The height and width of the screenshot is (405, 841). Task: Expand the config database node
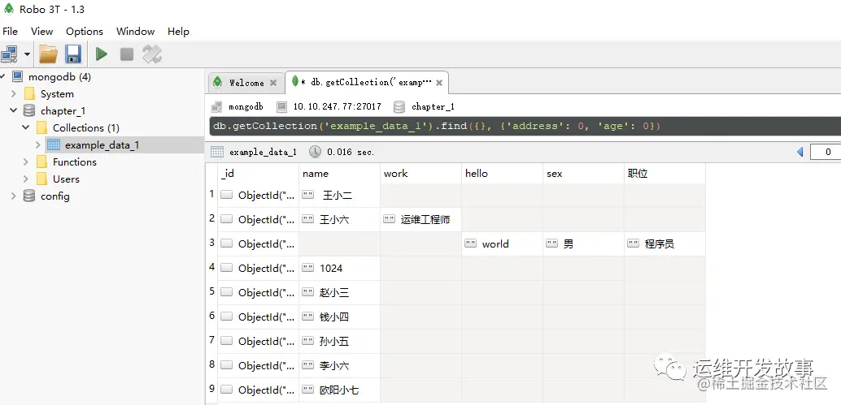pyautogui.click(x=14, y=196)
